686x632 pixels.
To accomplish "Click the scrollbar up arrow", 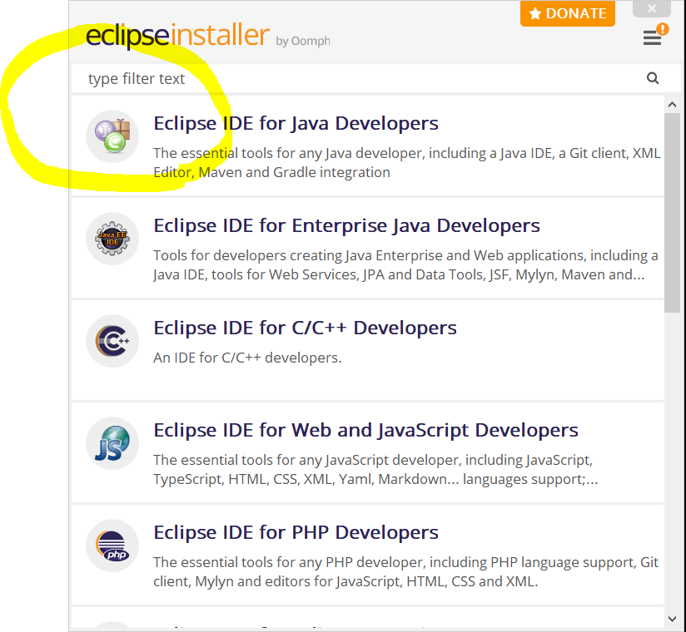I will (x=673, y=105).
